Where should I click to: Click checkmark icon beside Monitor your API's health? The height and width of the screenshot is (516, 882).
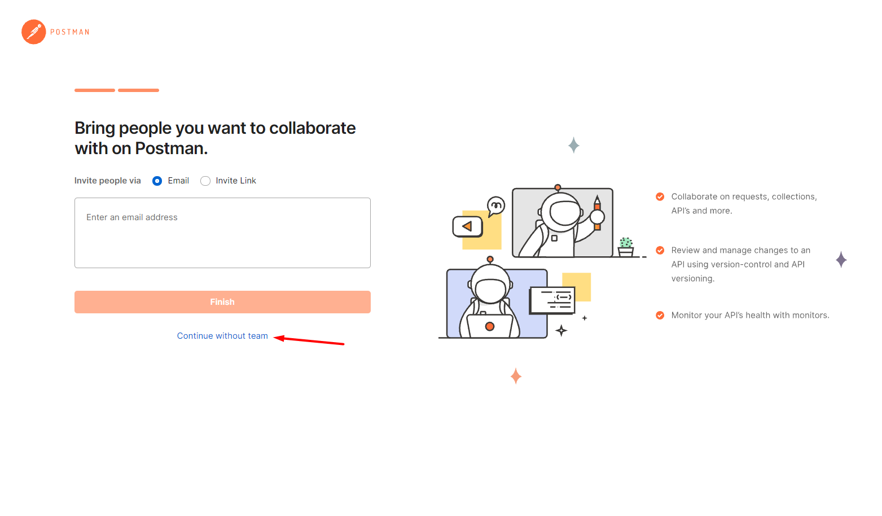(x=660, y=315)
